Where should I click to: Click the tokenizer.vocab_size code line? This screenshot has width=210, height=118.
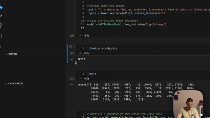[102, 49]
